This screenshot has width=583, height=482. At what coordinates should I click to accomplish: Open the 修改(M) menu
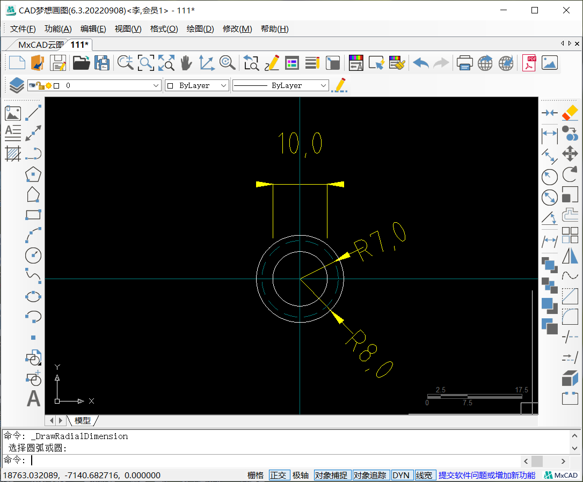pyautogui.click(x=237, y=28)
